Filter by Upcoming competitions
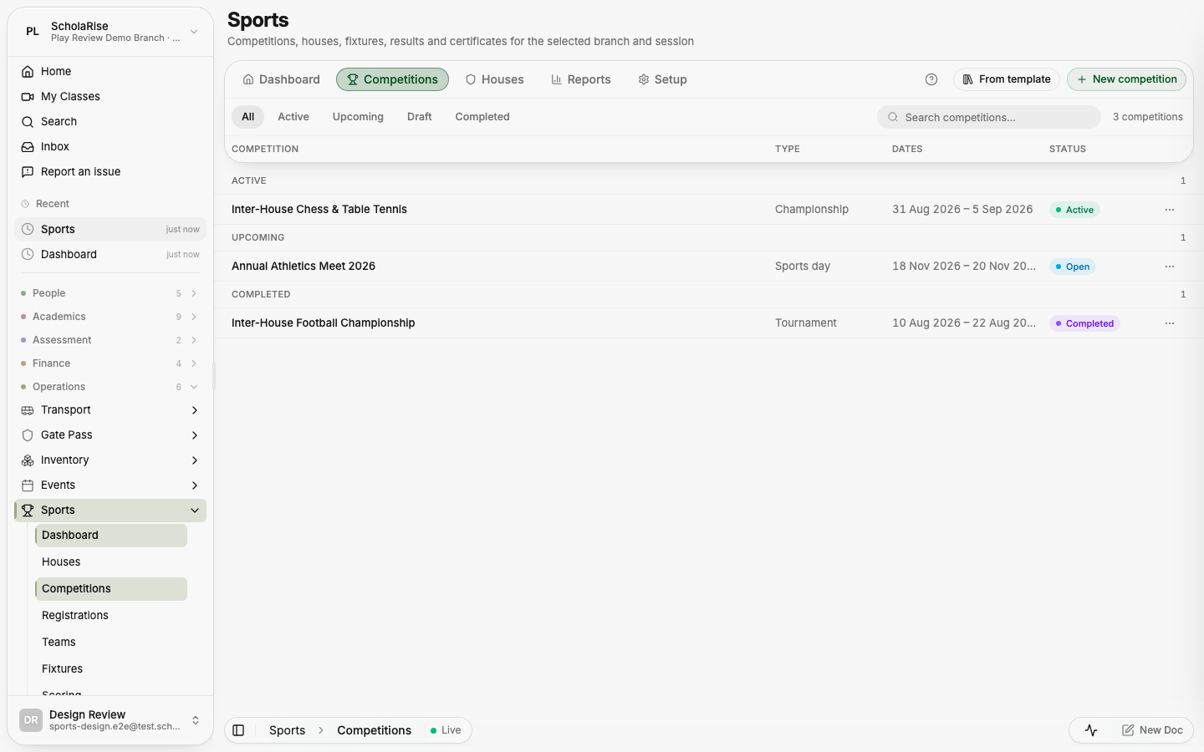The image size is (1204, 752). point(358,117)
